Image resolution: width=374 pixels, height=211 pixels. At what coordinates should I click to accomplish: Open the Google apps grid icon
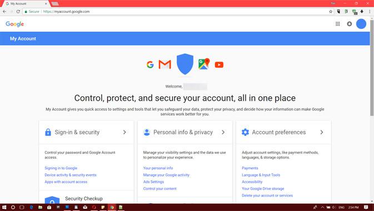(x=337, y=24)
